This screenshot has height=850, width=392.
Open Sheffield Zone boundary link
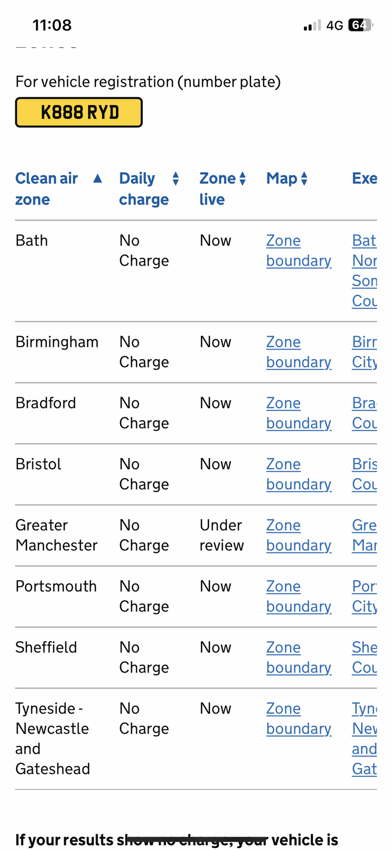299,658
